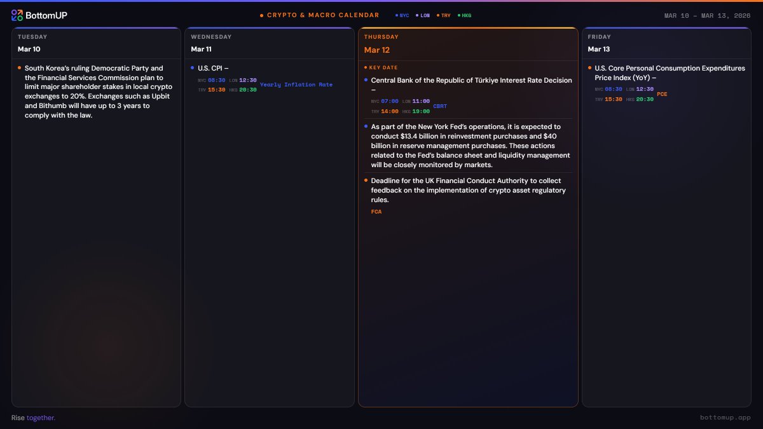763x429 pixels.
Task: Click the KEY DATE badge on Thursday
Action: coord(381,67)
